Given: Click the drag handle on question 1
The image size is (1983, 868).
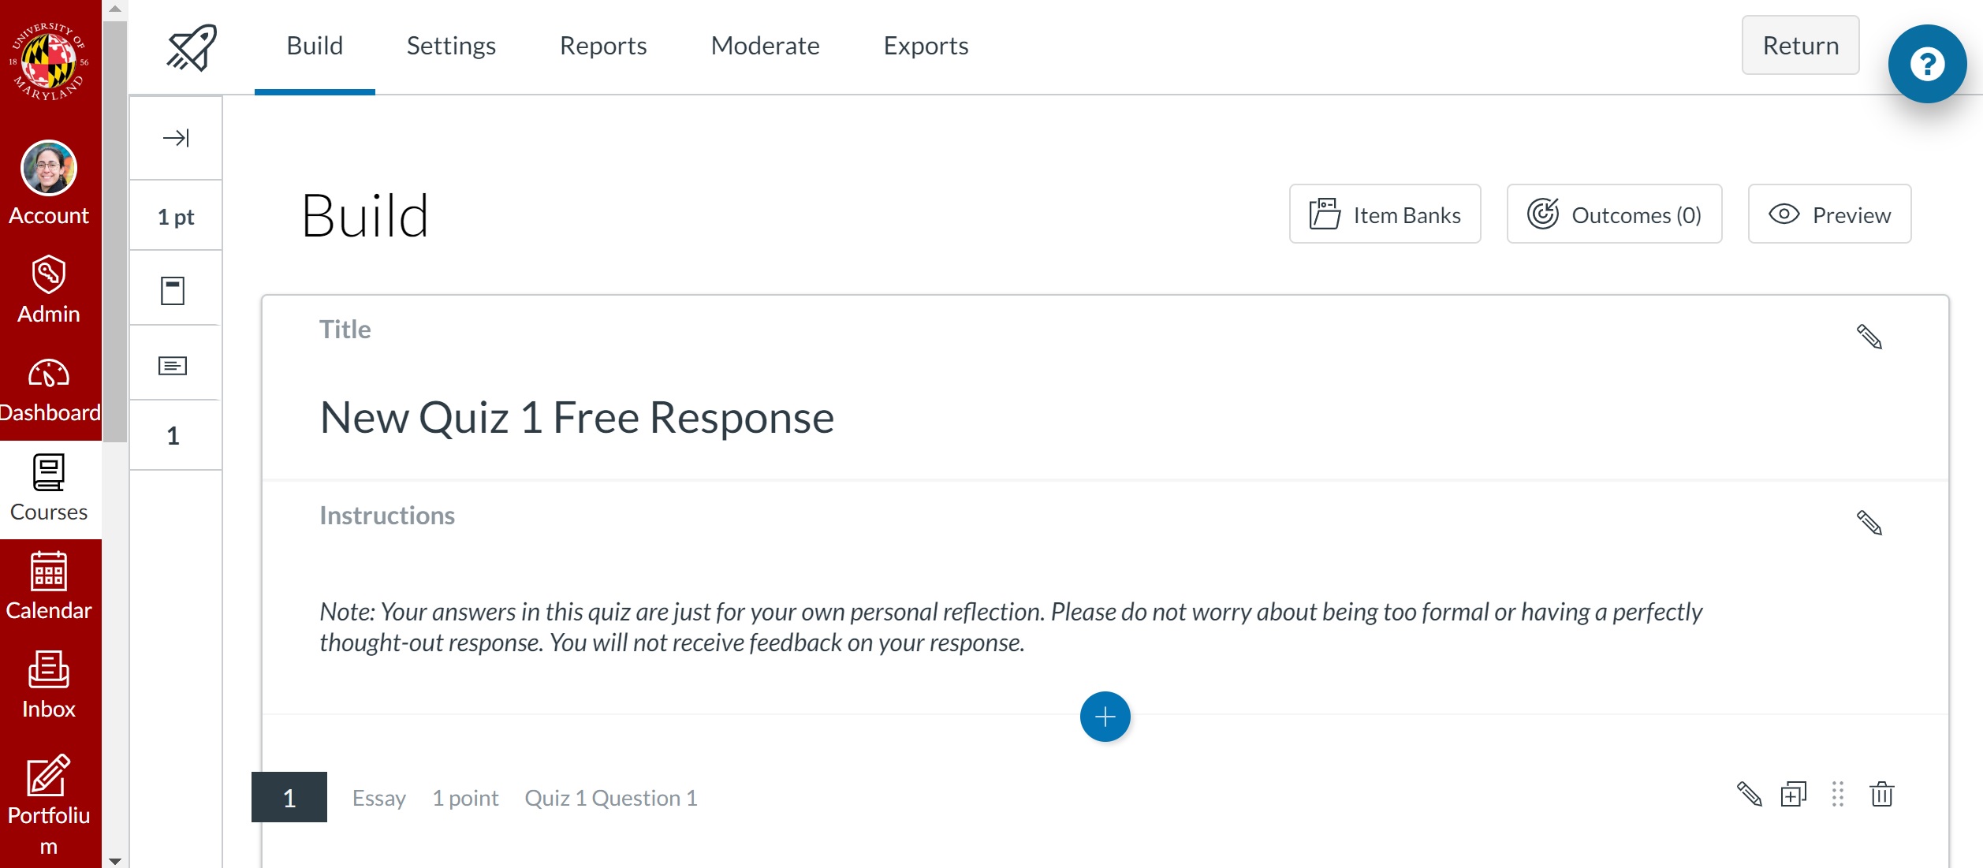Looking at the screenshot, I should coord(1837,795).
